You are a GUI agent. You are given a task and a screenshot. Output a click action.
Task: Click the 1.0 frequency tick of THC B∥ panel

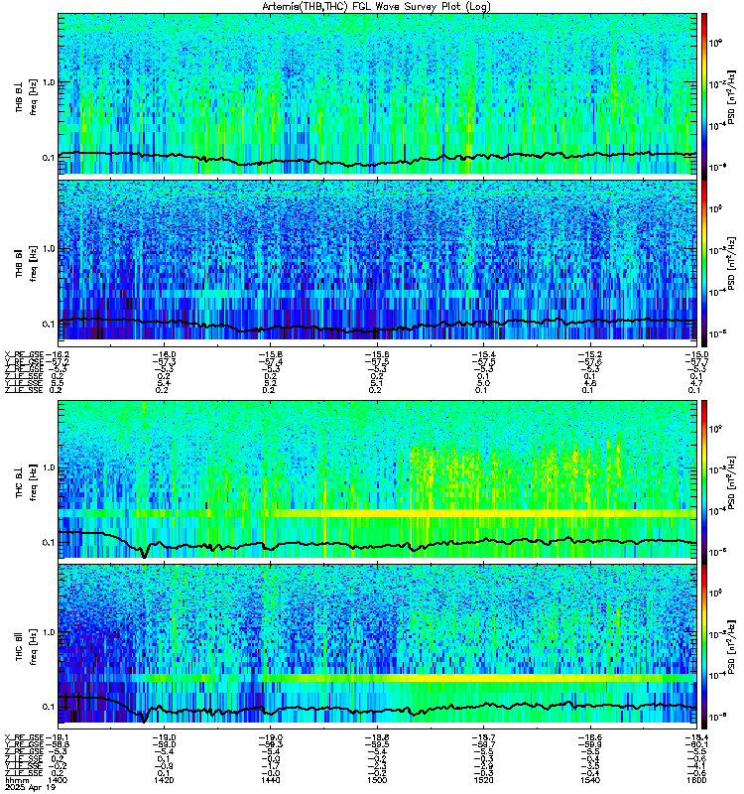pyautogui.click(x=49, y=632)
